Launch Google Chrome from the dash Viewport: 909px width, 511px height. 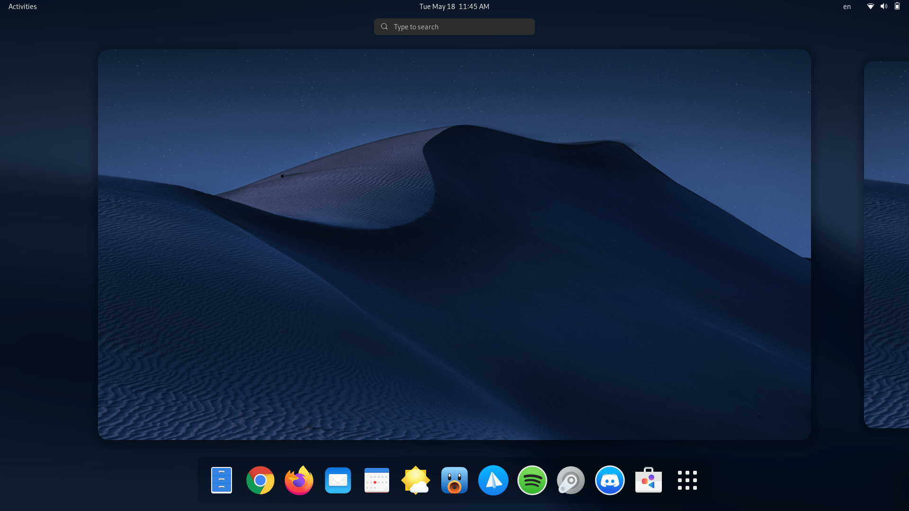(260, 480)
